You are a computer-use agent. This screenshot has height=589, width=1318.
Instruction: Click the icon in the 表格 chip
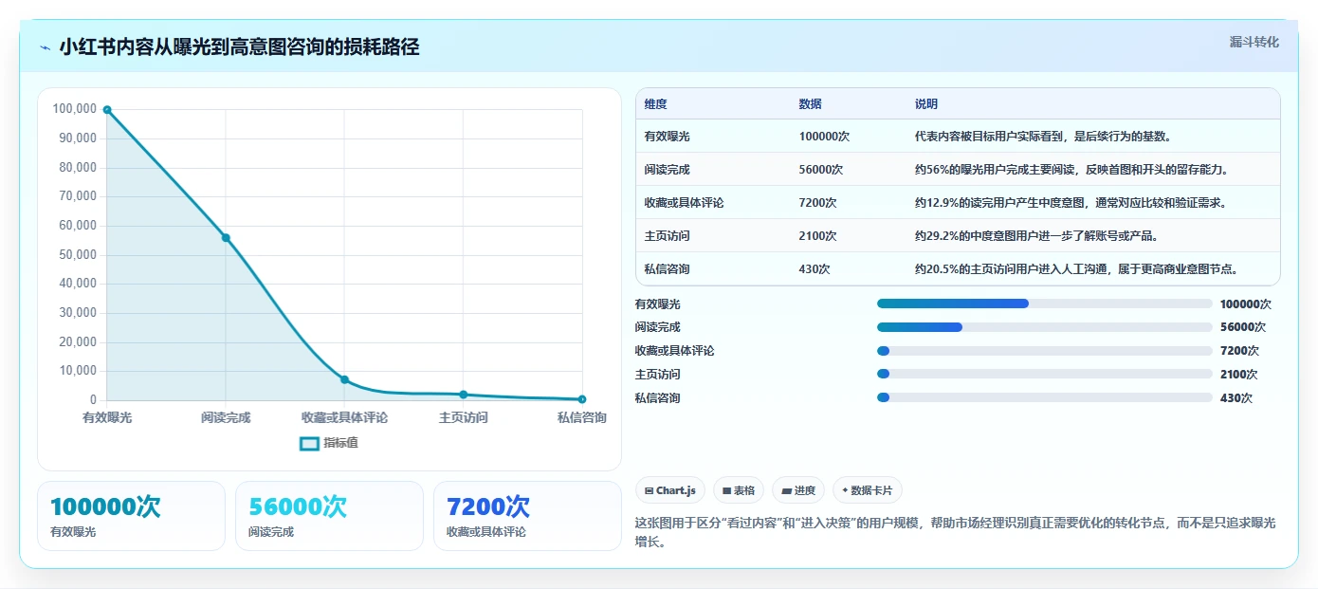pos(726,491)
